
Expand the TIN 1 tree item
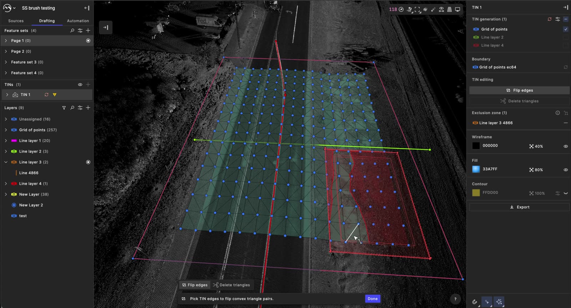pyautogui.click(x=7, y=95)
